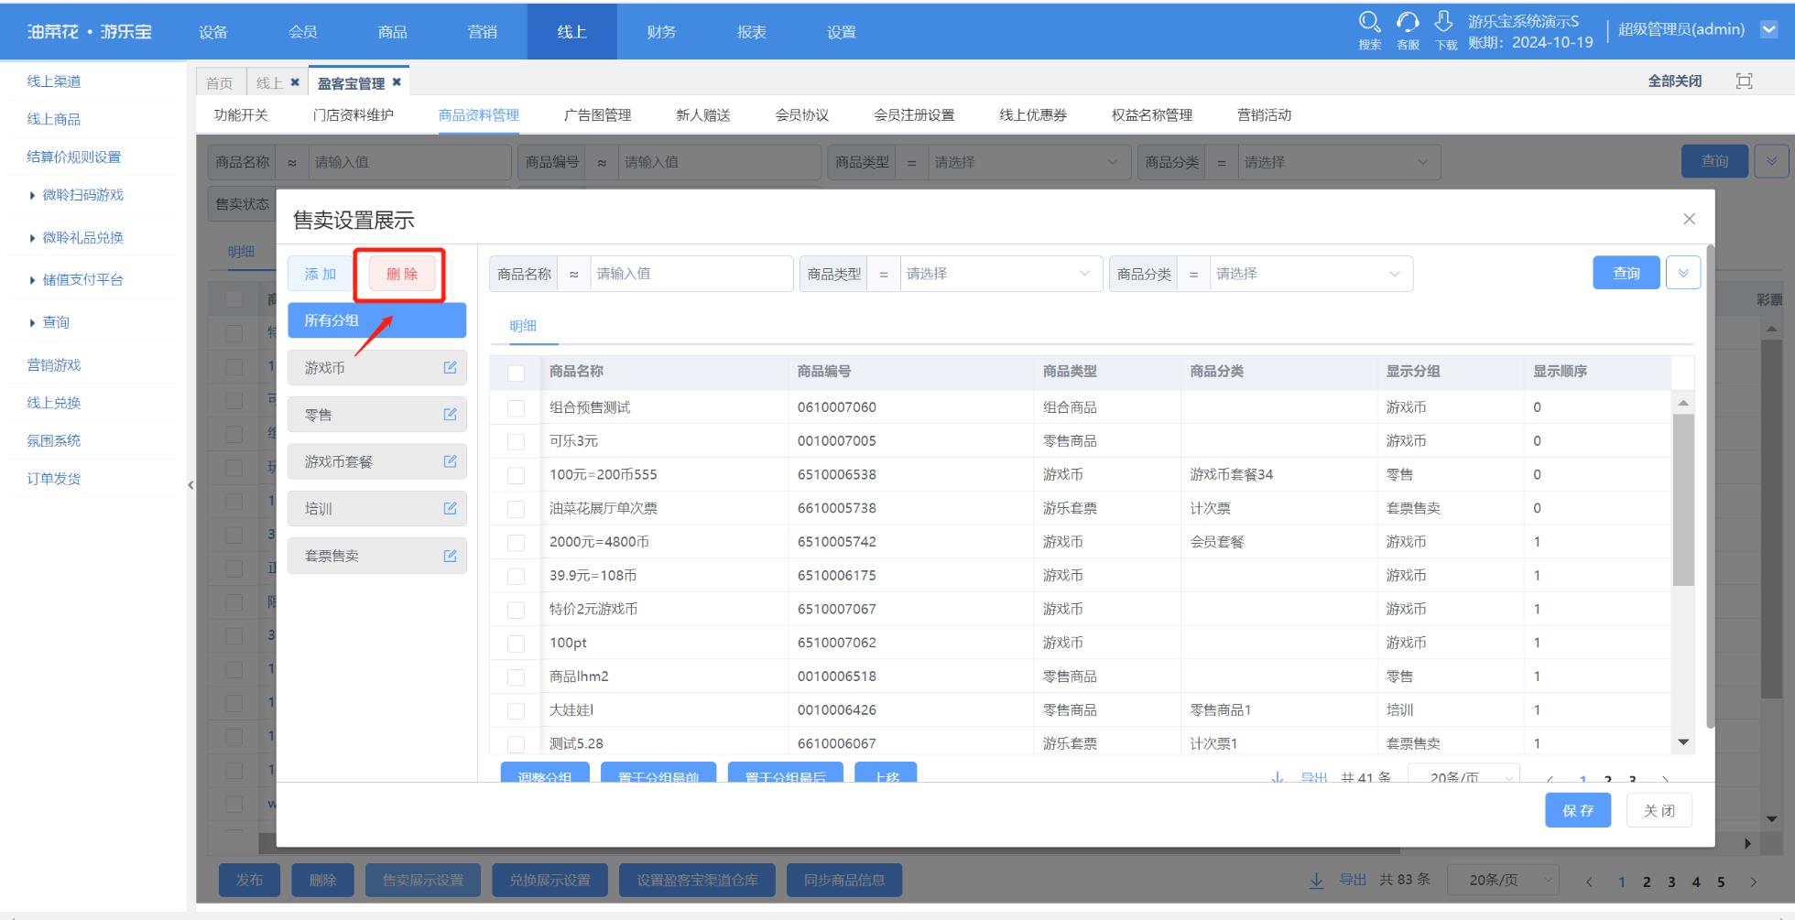
Task: Edit the 套票售卖 group with its pencil icon
Action: (x=450, y=556)
